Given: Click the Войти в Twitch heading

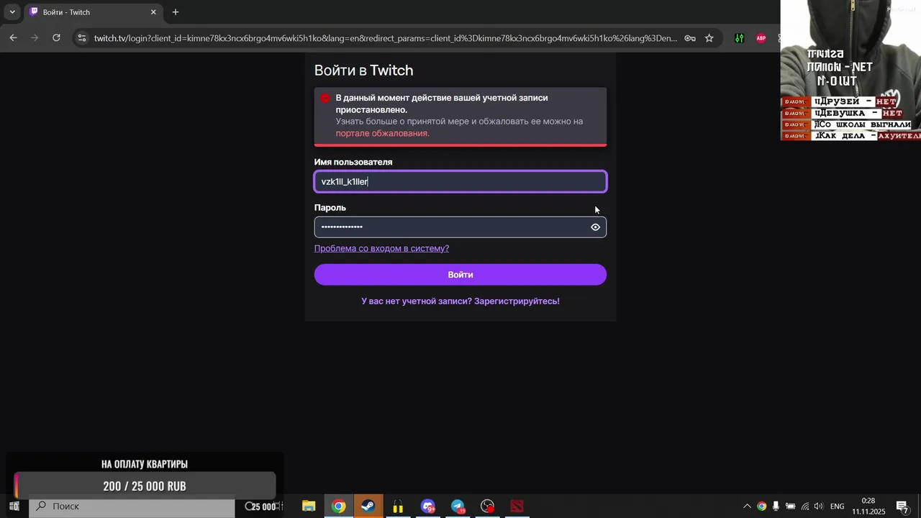Looking at the screenshot, I should coord(363,71).
